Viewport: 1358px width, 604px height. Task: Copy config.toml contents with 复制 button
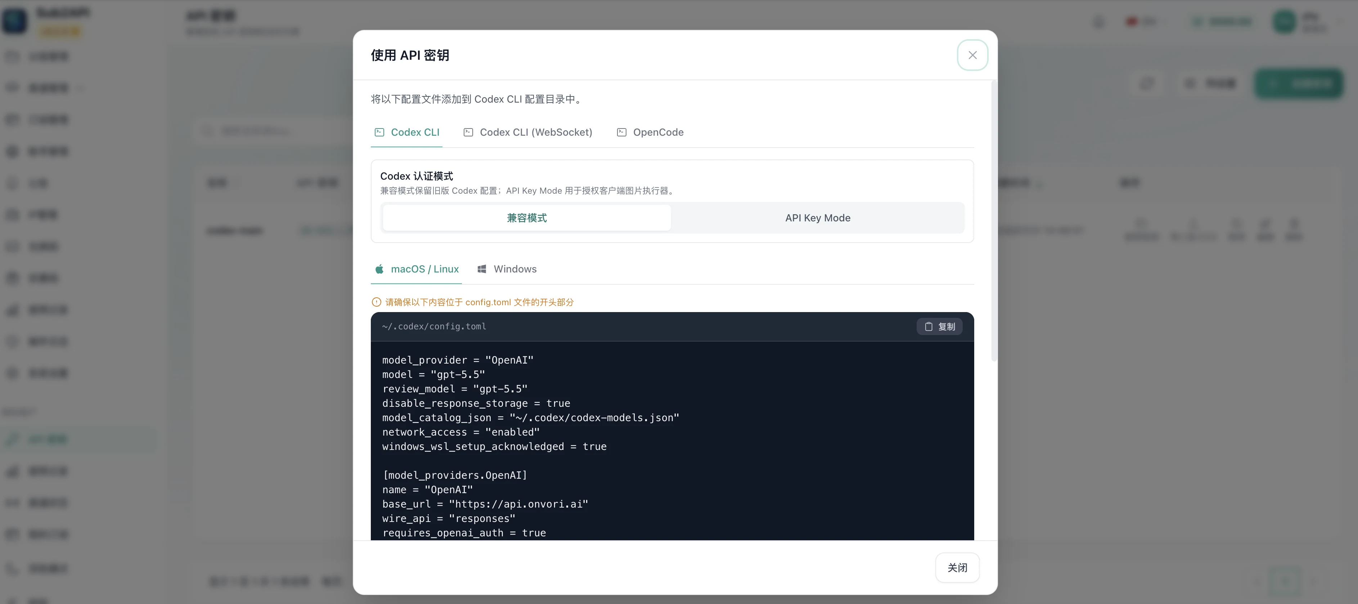coord(939,327)
